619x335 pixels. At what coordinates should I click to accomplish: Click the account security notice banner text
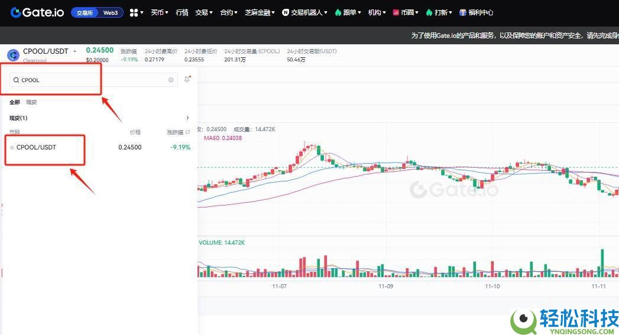[515, 35]
